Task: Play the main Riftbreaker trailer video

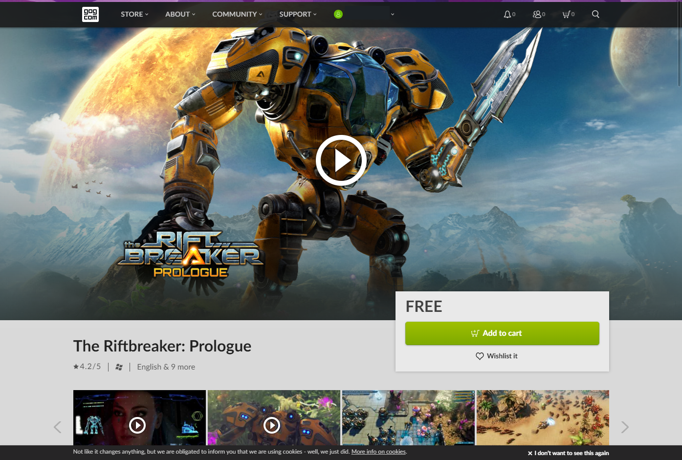Action: pos(341,160)
